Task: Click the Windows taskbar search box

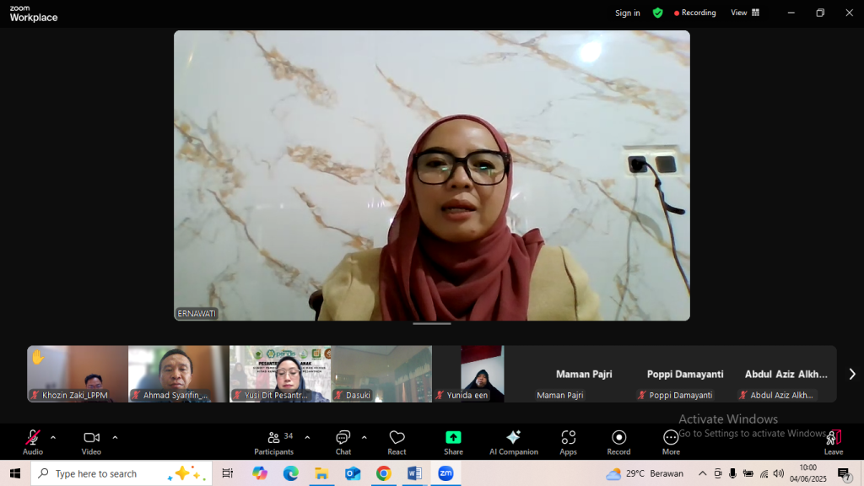Action: pos(121,473)
